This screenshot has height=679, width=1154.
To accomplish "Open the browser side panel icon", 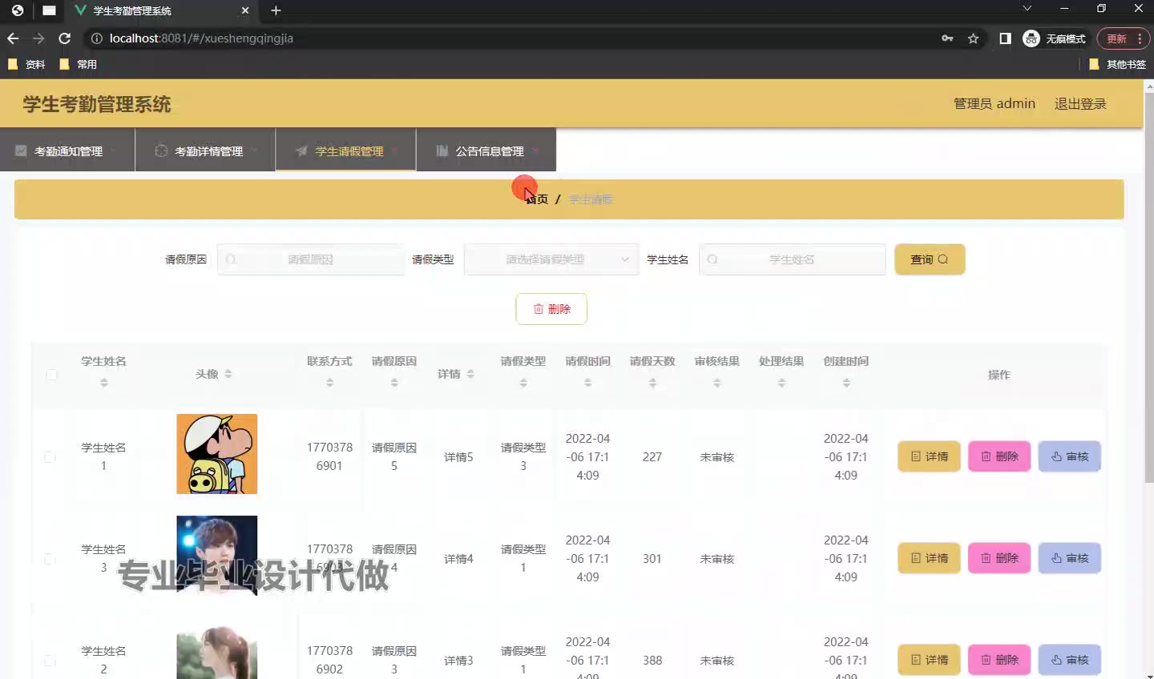I will coord(1005,38).
